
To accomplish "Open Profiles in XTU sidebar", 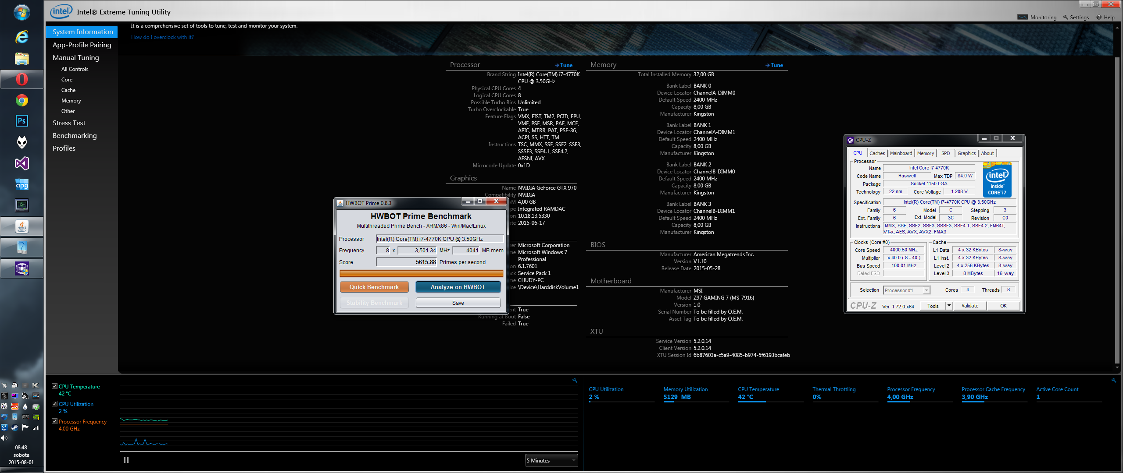I will 64,148.
